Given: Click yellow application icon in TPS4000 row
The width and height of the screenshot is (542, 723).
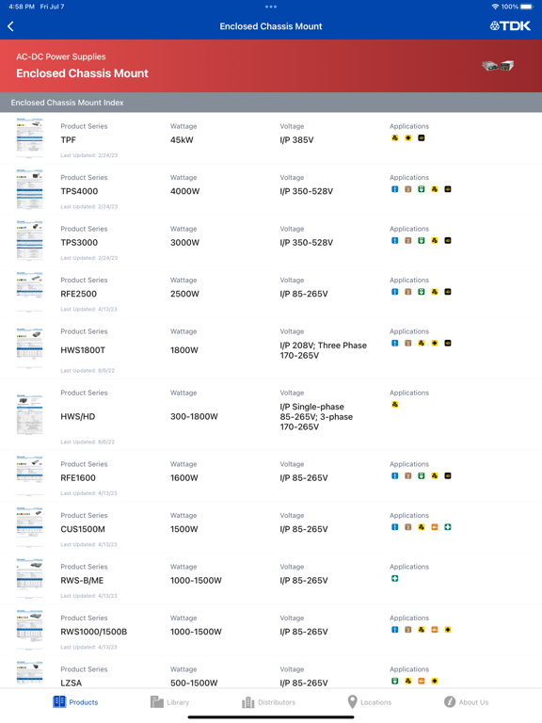Looking at the screenshot, I should [434, 189].
